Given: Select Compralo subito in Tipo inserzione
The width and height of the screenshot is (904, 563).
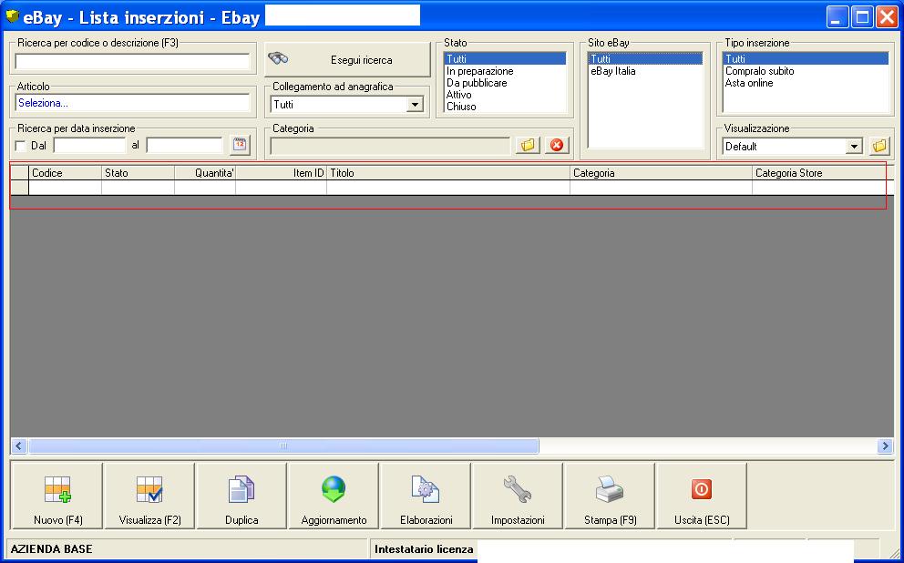Looking at the screenshot, I should 806,71.
